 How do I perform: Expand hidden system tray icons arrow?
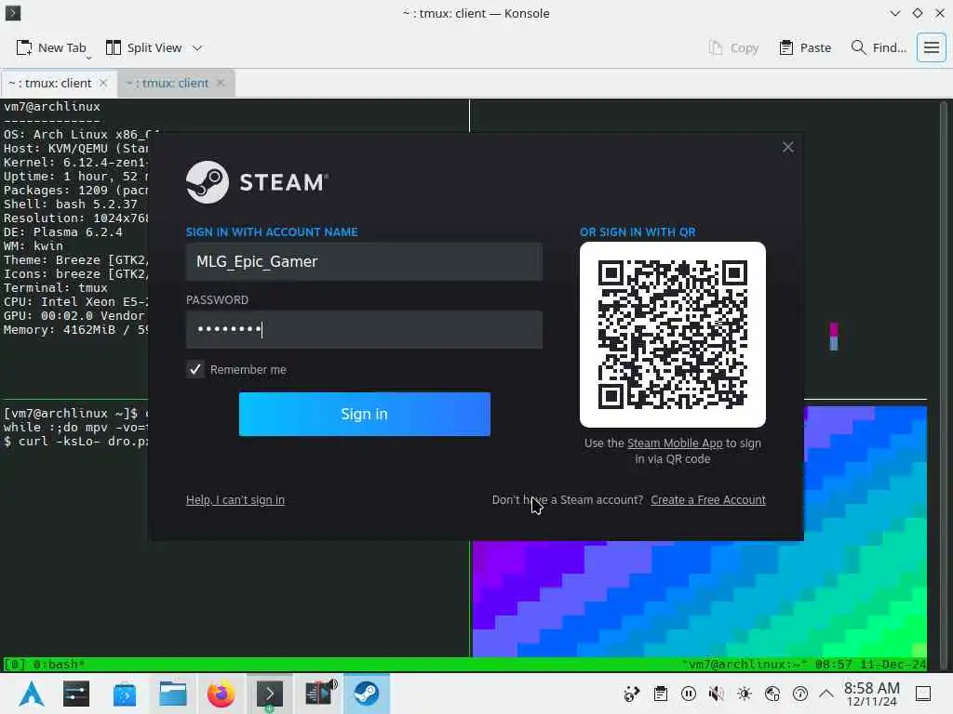click(x=826, y=694)
